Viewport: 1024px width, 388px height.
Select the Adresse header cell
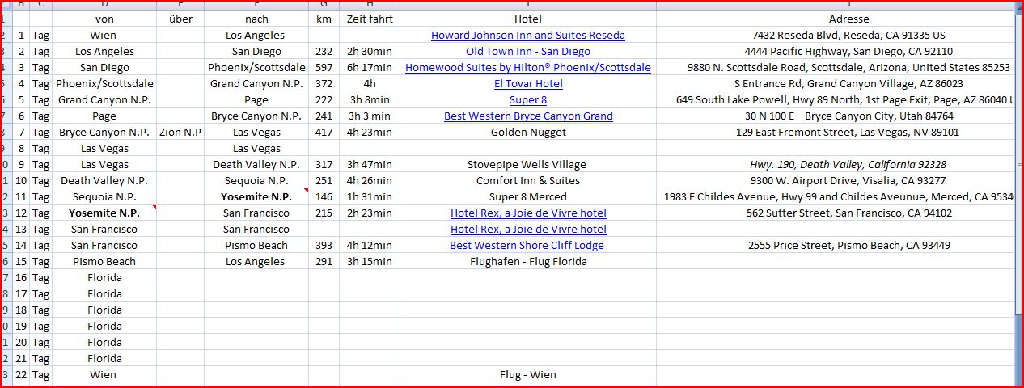coord(848,19)
